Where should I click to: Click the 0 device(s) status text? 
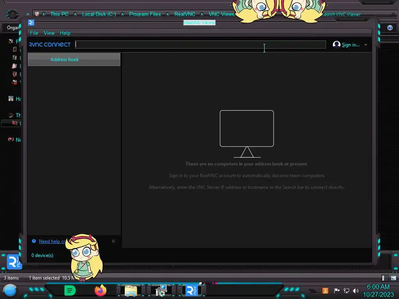click(x=42, y=255)
